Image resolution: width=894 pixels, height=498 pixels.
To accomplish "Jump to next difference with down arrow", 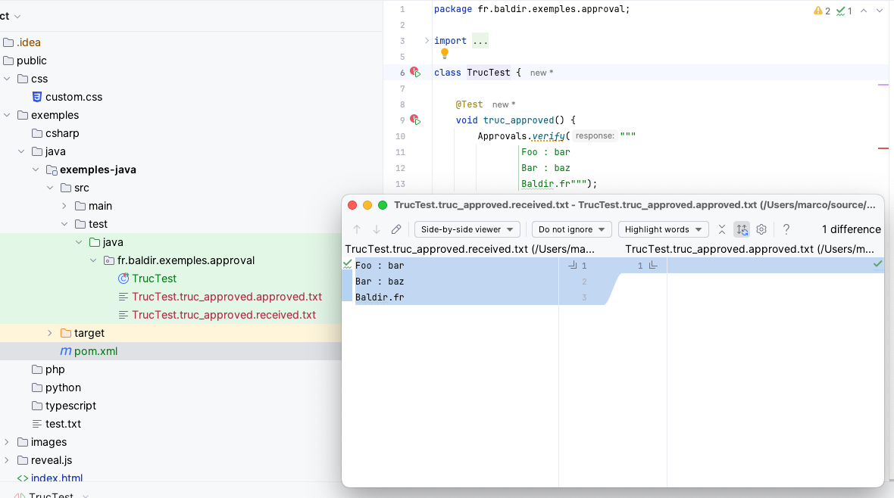I will pyautogui.click(x=375, y=229).
